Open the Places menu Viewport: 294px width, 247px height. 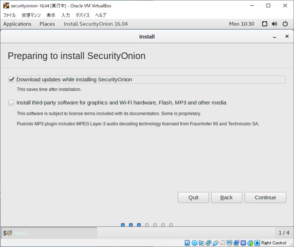[x=47, y=24]
